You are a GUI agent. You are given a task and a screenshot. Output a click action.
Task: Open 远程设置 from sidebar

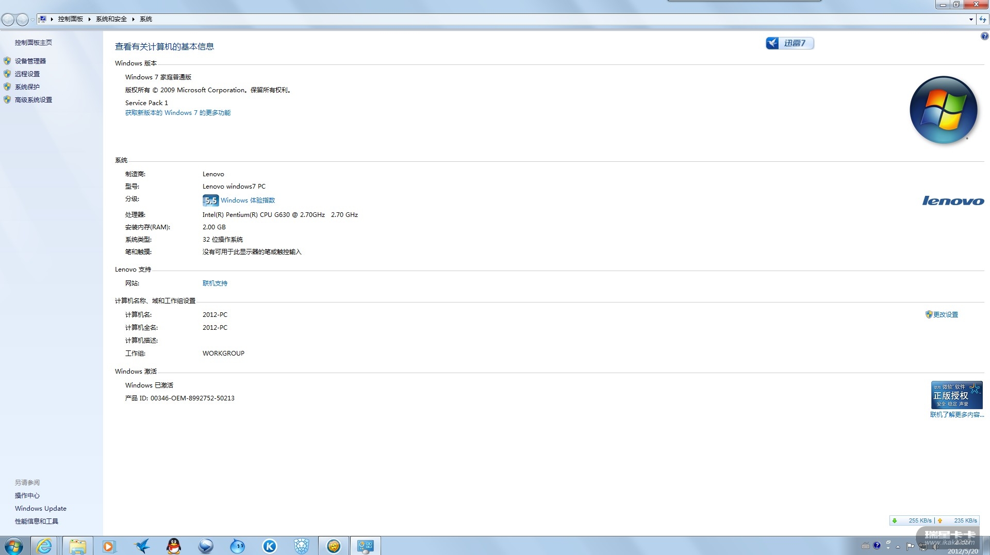27,74
